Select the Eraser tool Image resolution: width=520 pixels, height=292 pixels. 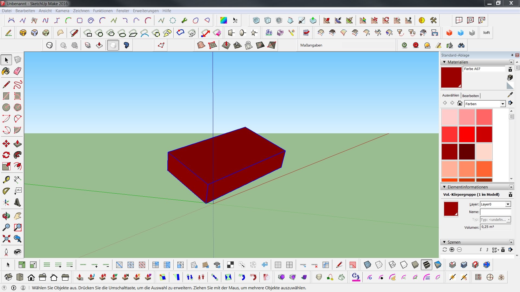(18, 71)
